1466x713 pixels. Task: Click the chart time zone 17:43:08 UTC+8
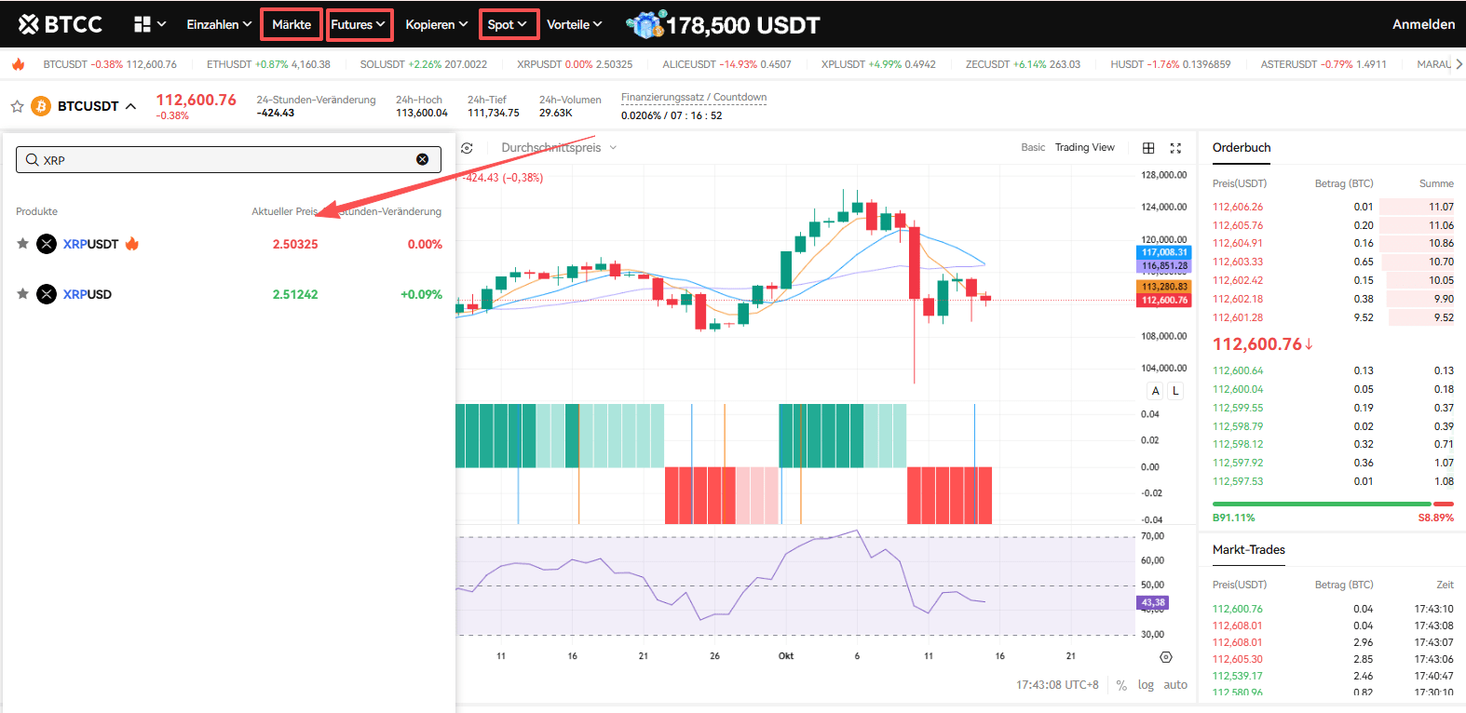click(x=1057, y=685)
